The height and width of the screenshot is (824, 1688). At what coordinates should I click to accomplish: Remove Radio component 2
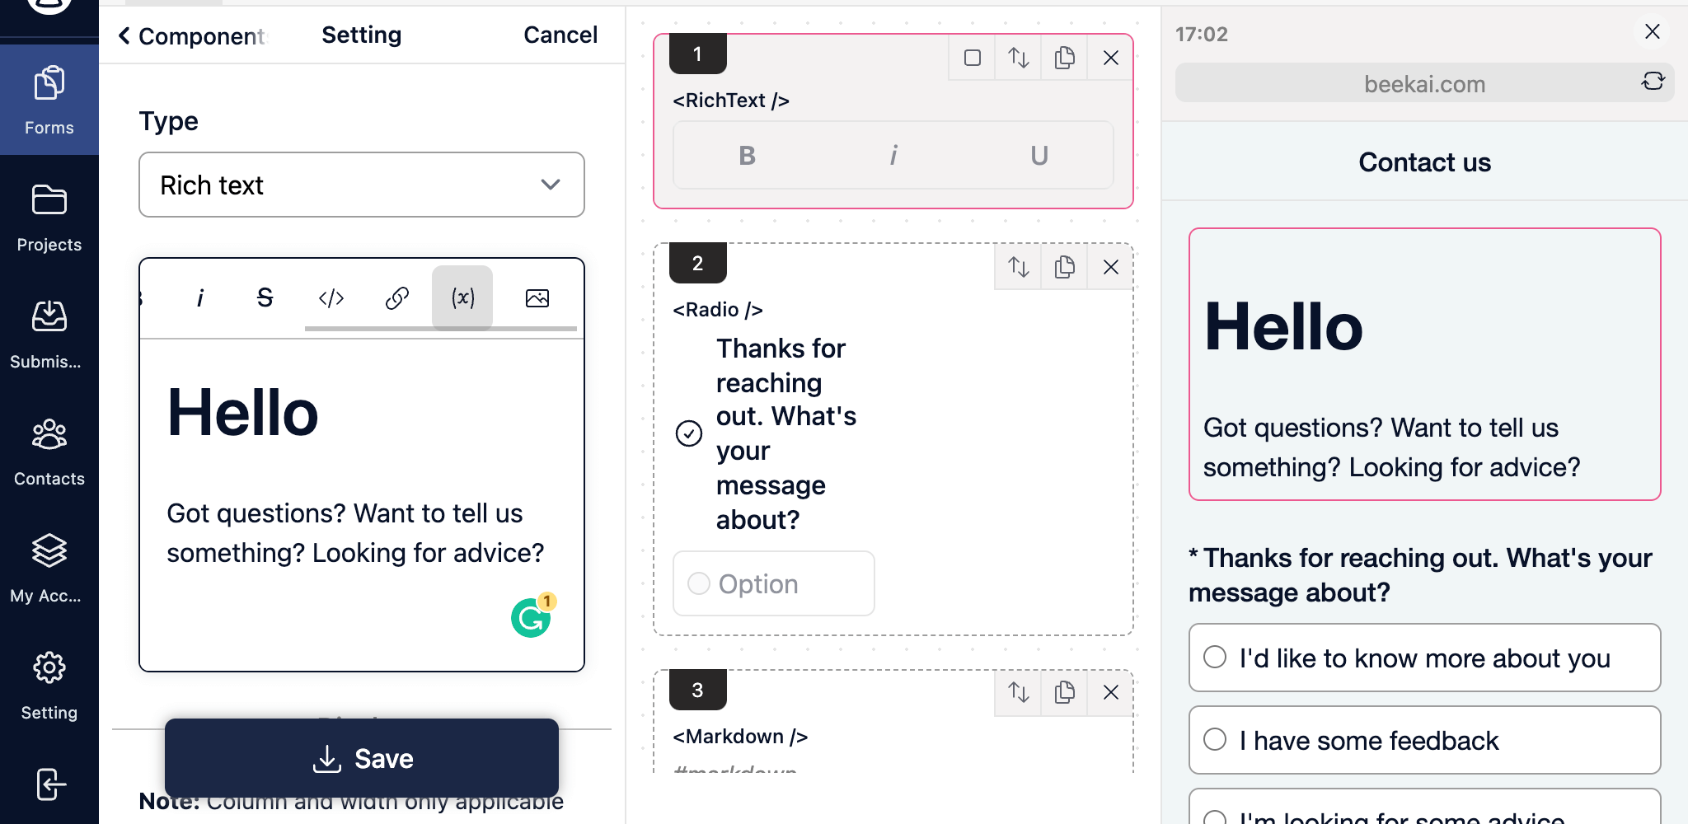click(1111, 267)
